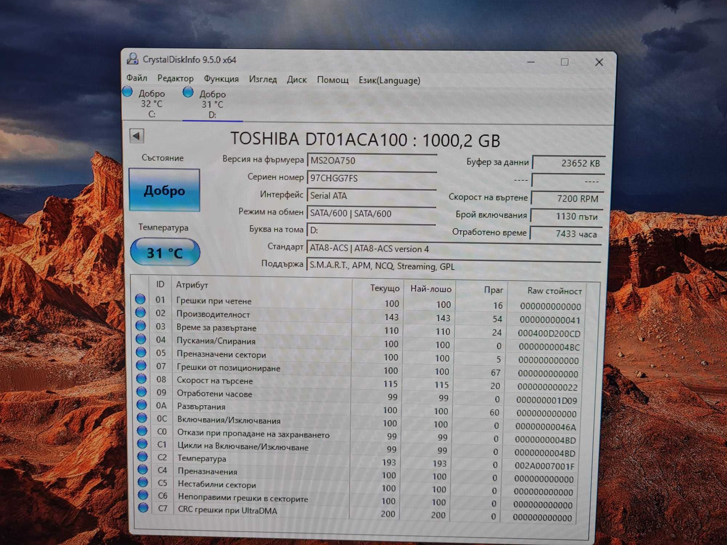Select the C: disk tab at 32 °C
This screenshot has height=545, width=727.
click(152, 104)
